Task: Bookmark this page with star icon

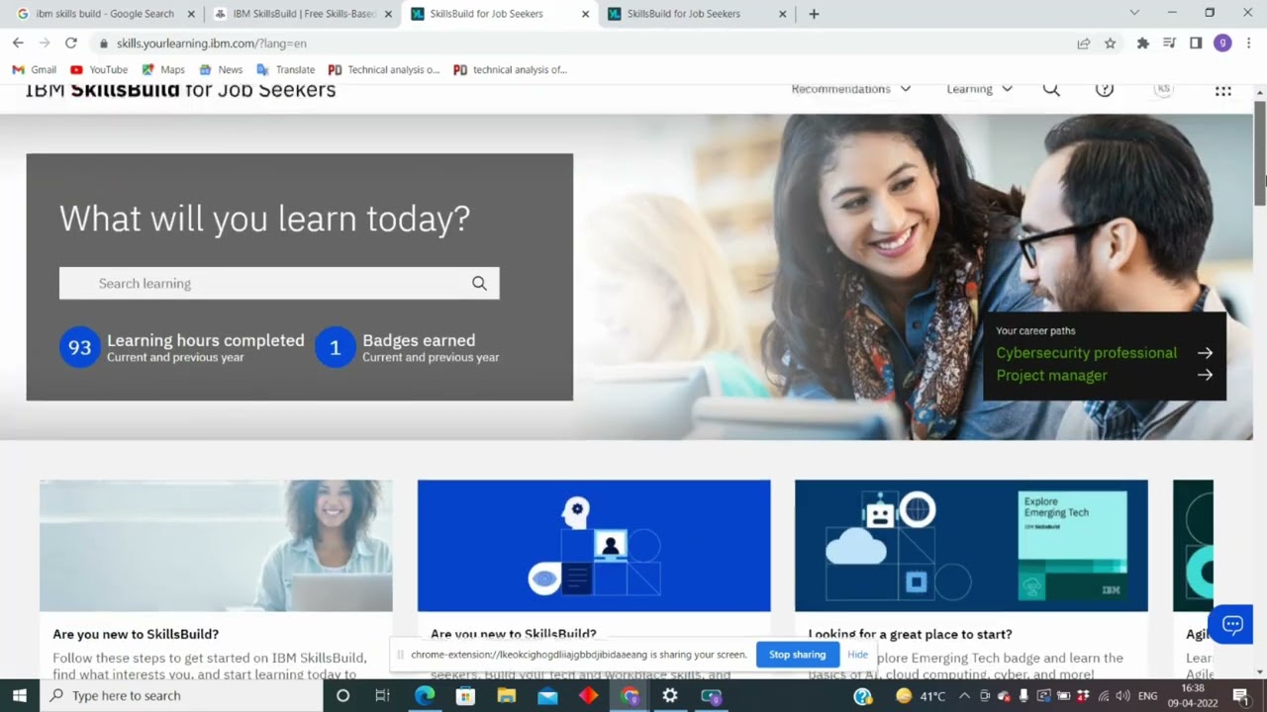Action: 1110,44
